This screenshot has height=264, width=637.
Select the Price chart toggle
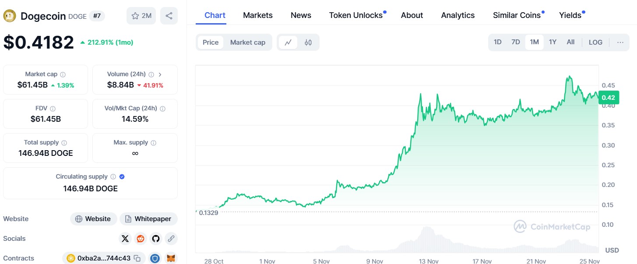(x=211, y=42)
